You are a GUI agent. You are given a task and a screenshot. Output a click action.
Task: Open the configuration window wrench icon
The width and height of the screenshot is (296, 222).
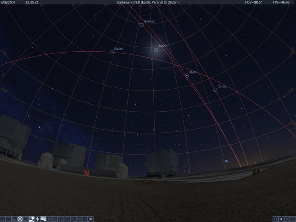coord(73,219)
